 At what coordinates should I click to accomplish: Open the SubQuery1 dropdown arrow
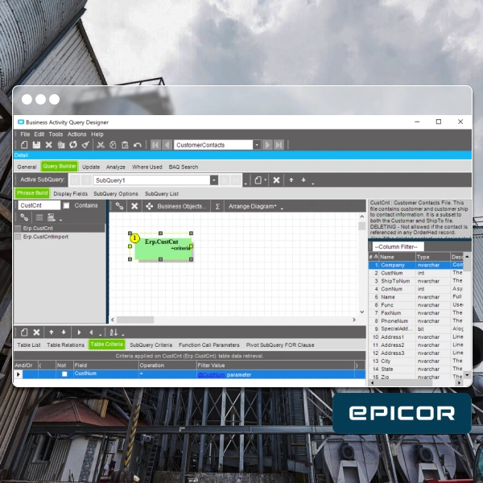coord(214,180)
